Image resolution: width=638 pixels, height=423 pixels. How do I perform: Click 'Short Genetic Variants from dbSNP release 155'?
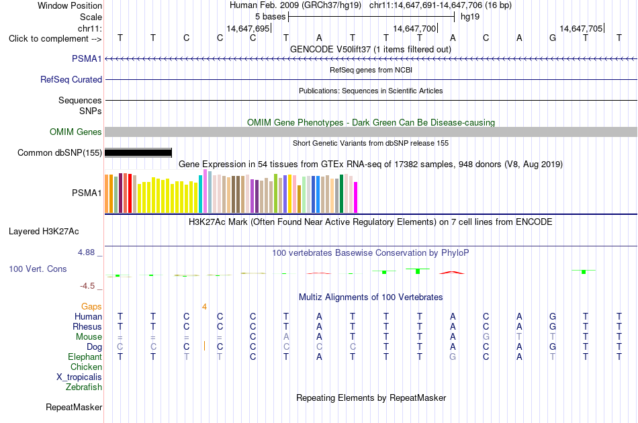(371, 143)
